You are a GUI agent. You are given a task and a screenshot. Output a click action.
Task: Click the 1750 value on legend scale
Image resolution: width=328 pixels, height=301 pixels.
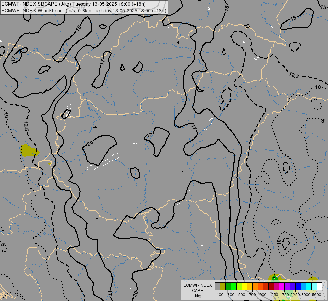click(284, 295)
